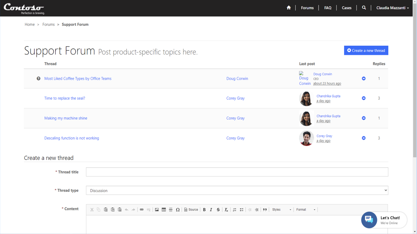417x234 pixels.
Task: Insert a numbered list
Action: tap(235, 210)
